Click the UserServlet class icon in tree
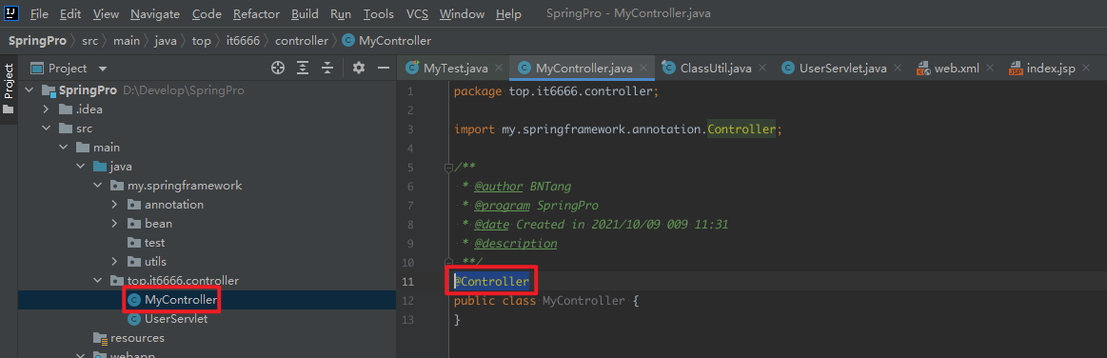Image resolution: width=1107 pixels, height=358 pixels. point(133,319)
